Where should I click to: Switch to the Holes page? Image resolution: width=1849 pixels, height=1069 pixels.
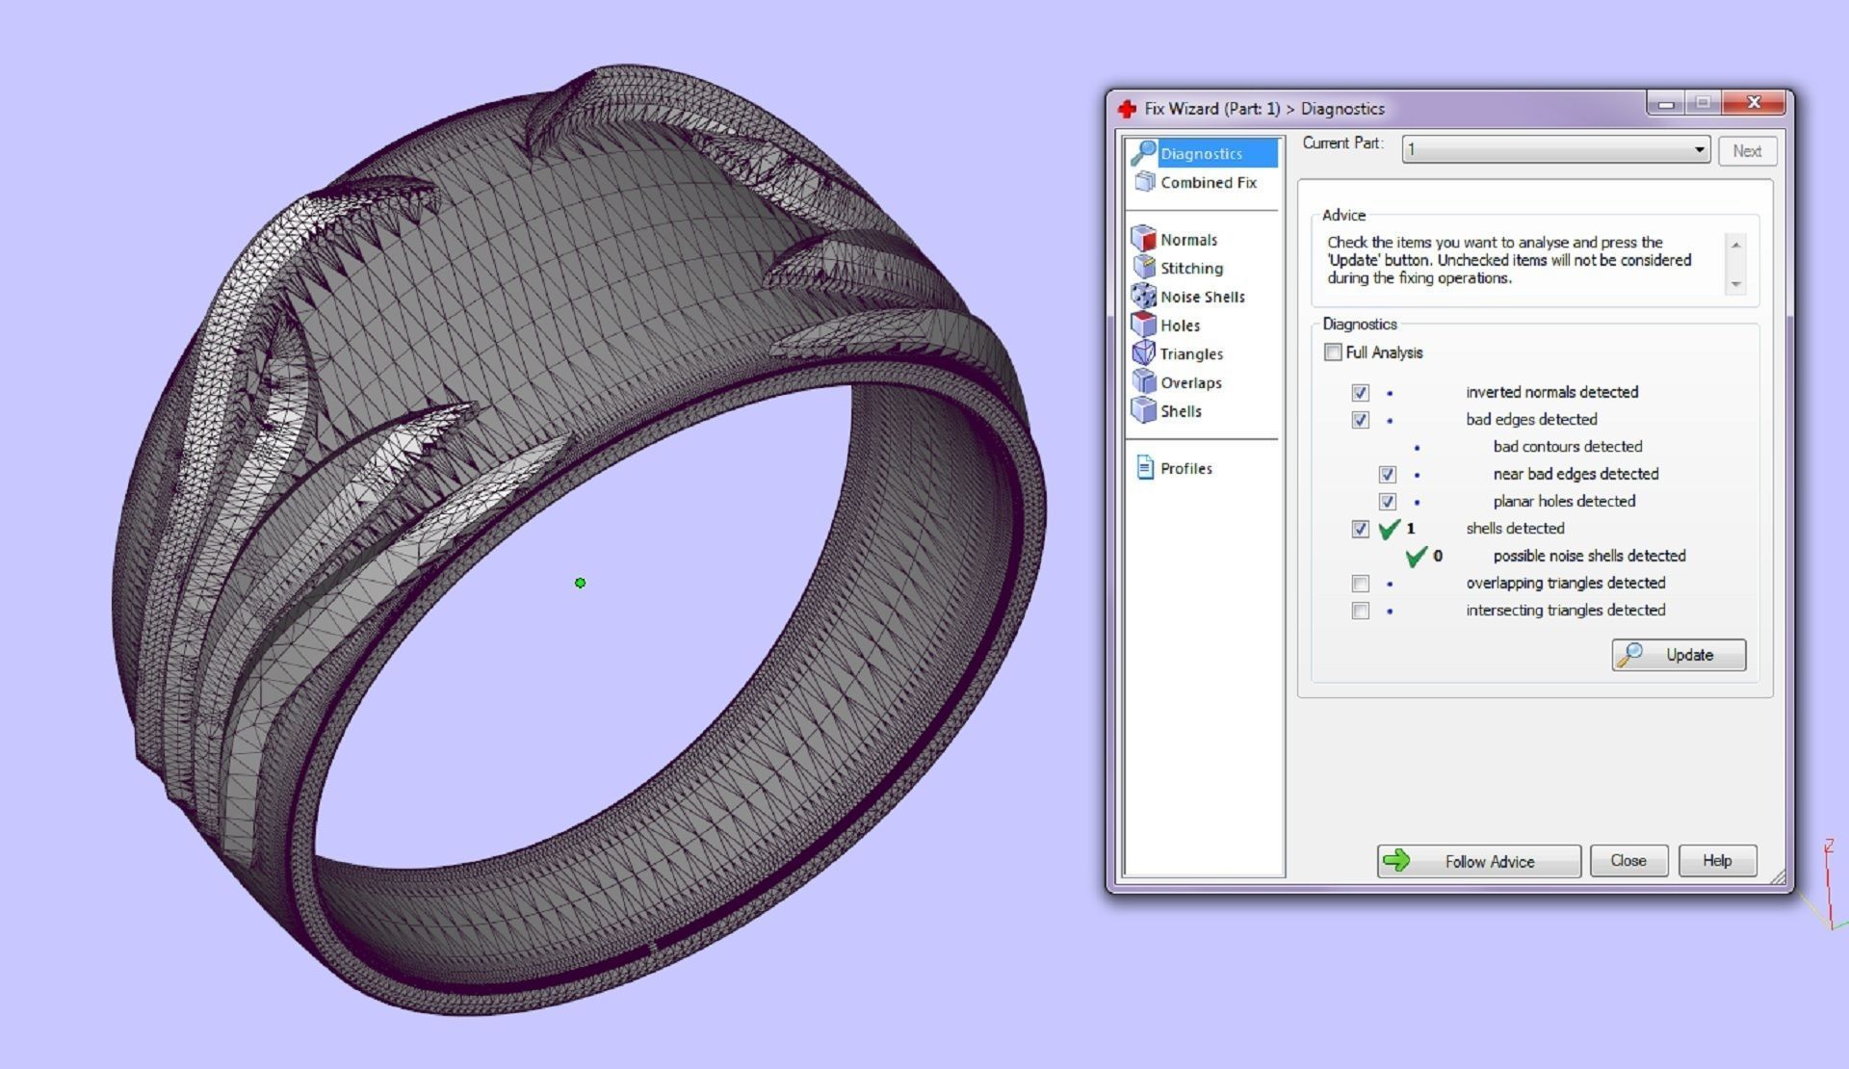(x=1180, y=326)
